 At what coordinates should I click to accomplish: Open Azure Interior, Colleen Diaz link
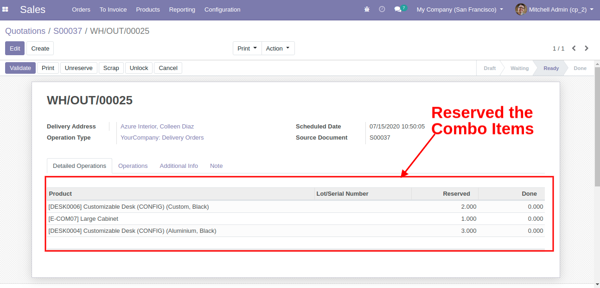[157, 126]
